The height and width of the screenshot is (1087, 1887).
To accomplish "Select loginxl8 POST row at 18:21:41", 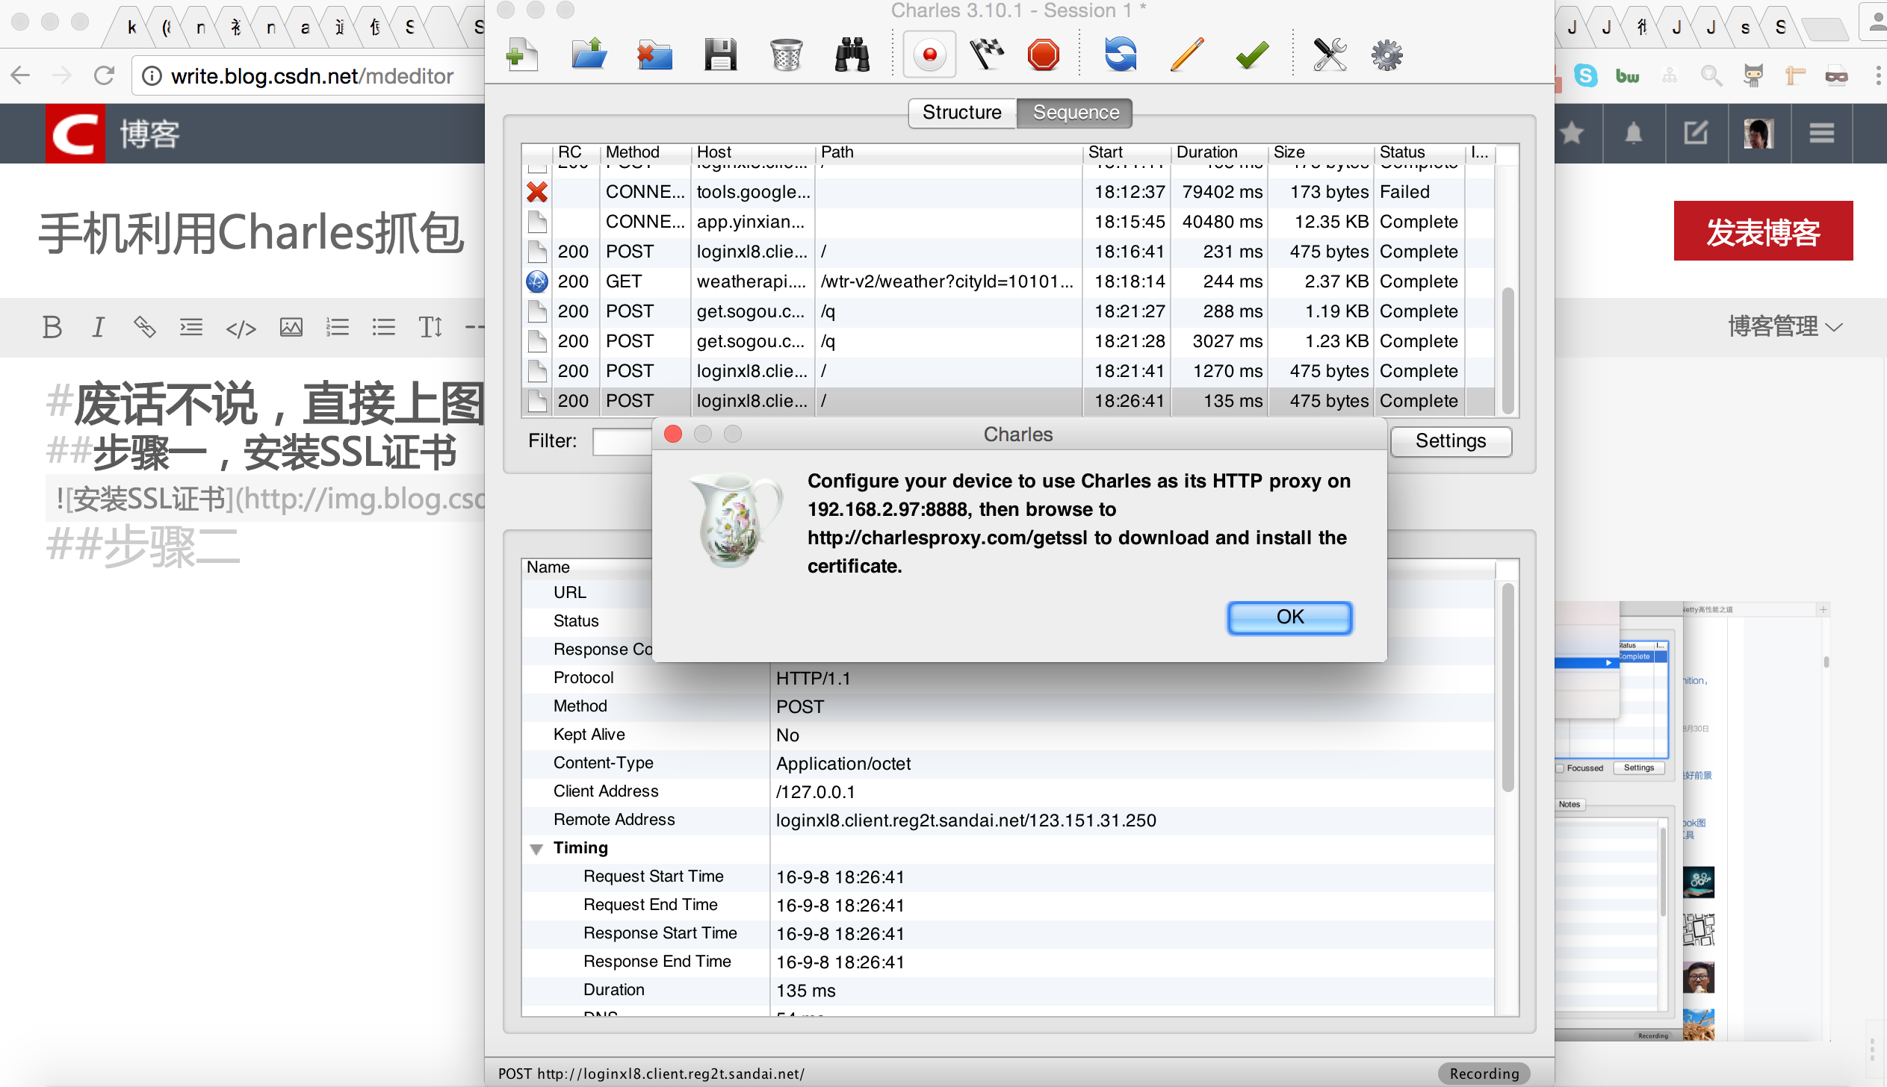I will 1008,372.
